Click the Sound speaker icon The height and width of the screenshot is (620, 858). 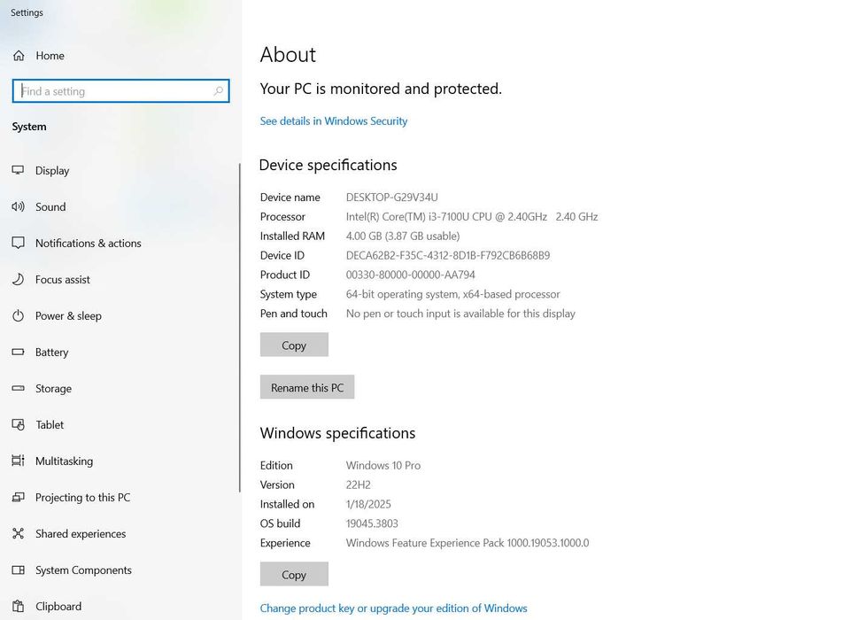point(18,206)
